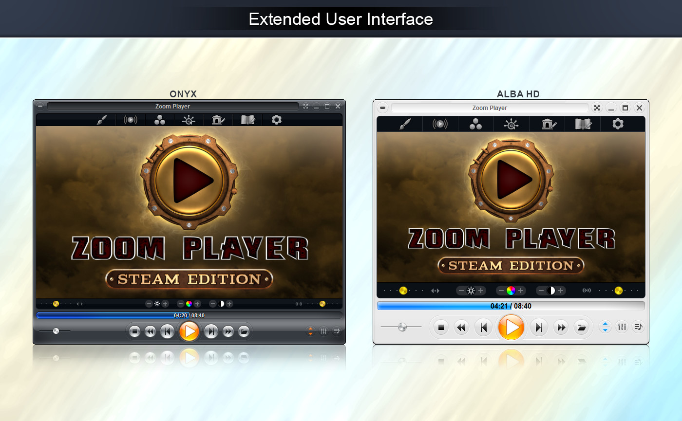The height and width of the screenshot is (421, 682).
Task: Click the blue seek progress bar in ONYX
Action: (146, 315)
